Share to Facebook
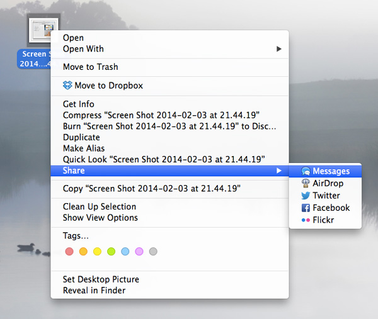Image resolution: width=378 pixels, height=319 pixels. 325,208
